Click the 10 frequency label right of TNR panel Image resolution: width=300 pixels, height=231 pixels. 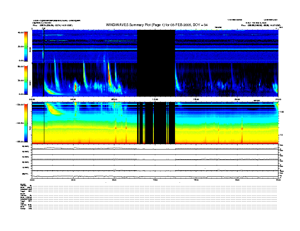[x=281, y=135]
